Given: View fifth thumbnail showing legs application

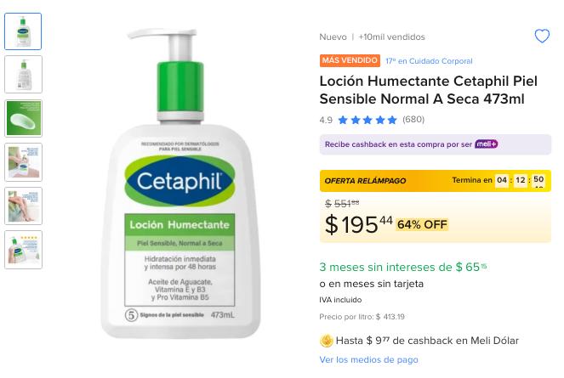Looking at the screenshot, I should pos(23,206).
